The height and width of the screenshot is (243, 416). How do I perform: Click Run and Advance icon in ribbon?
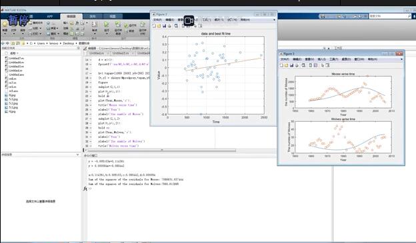pos(118,25)
